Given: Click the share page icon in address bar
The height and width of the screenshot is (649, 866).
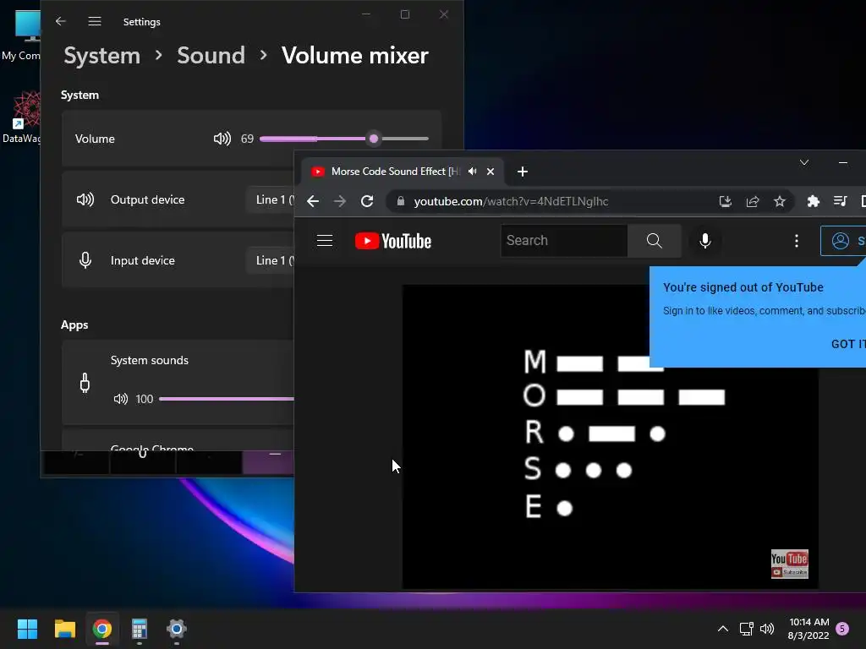Looking at the screenshot, I should tap(752, 201).
